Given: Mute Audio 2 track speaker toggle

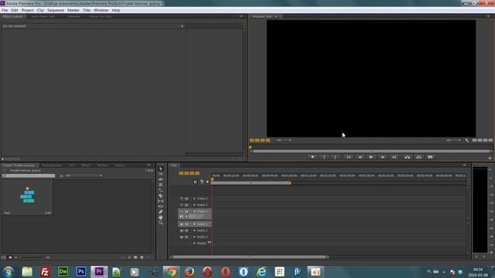Looking at the screenshot, I should coord(182,230).
